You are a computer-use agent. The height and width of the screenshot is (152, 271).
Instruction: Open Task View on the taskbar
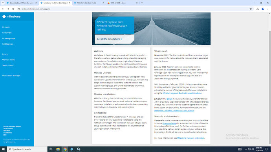point(51,149)
